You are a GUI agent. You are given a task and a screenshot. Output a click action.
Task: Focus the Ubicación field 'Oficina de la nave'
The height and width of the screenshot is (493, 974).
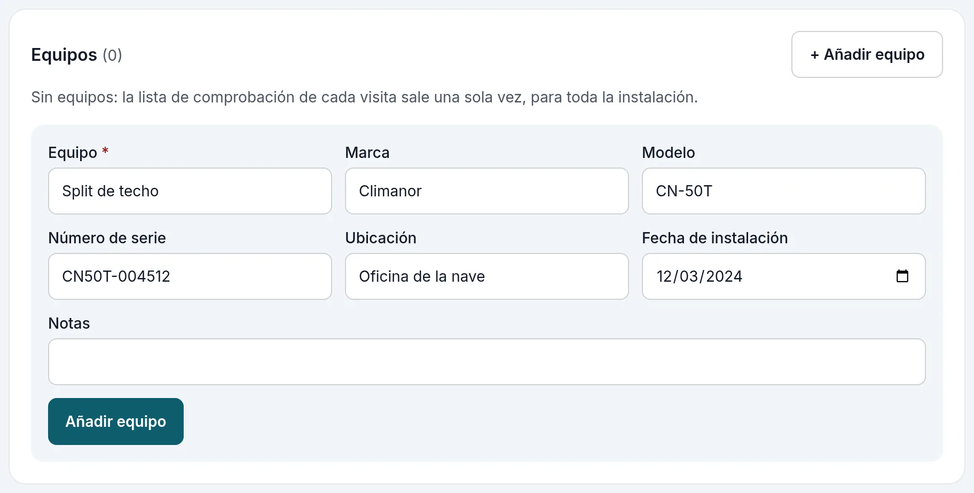click(x=487, y=276)
